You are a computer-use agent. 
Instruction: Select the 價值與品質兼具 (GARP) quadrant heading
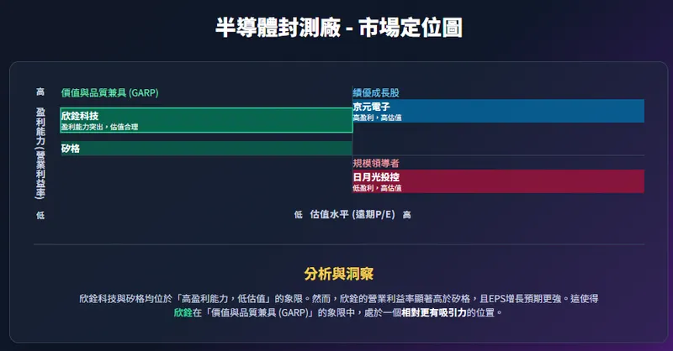pos(109,92)
